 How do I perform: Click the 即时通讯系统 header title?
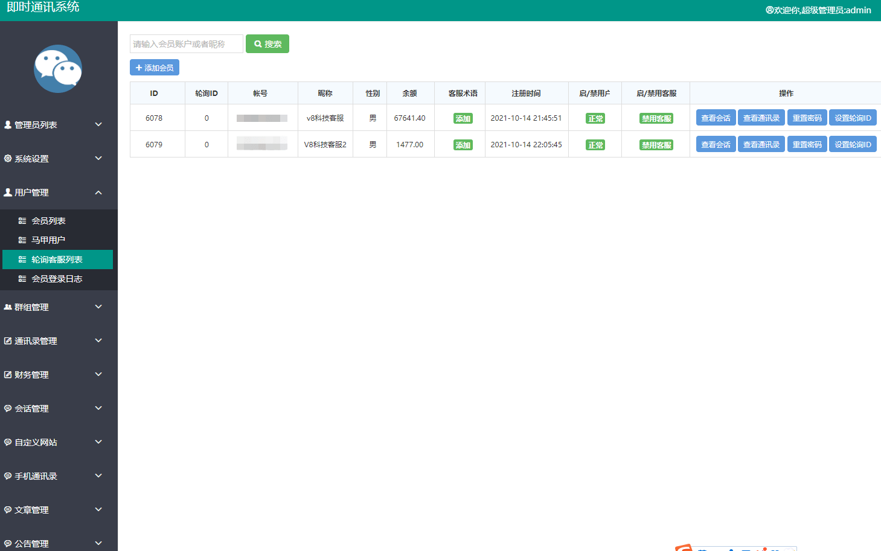(43, 7)
